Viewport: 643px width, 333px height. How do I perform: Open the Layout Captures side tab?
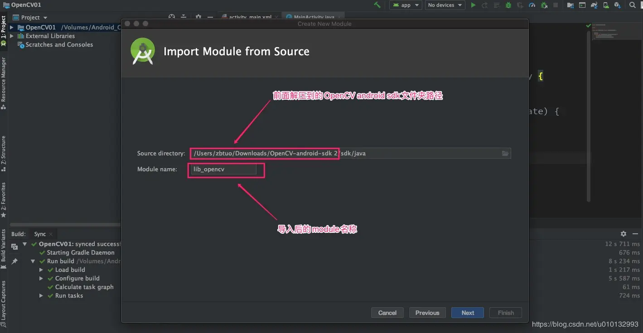(x=4, y=304)
